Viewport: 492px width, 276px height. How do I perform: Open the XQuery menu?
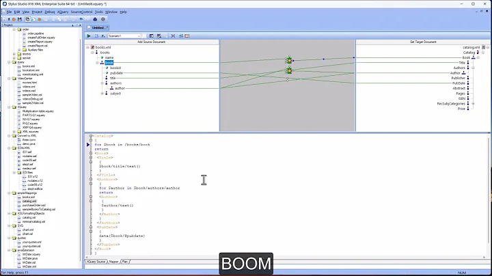[63, 12]
